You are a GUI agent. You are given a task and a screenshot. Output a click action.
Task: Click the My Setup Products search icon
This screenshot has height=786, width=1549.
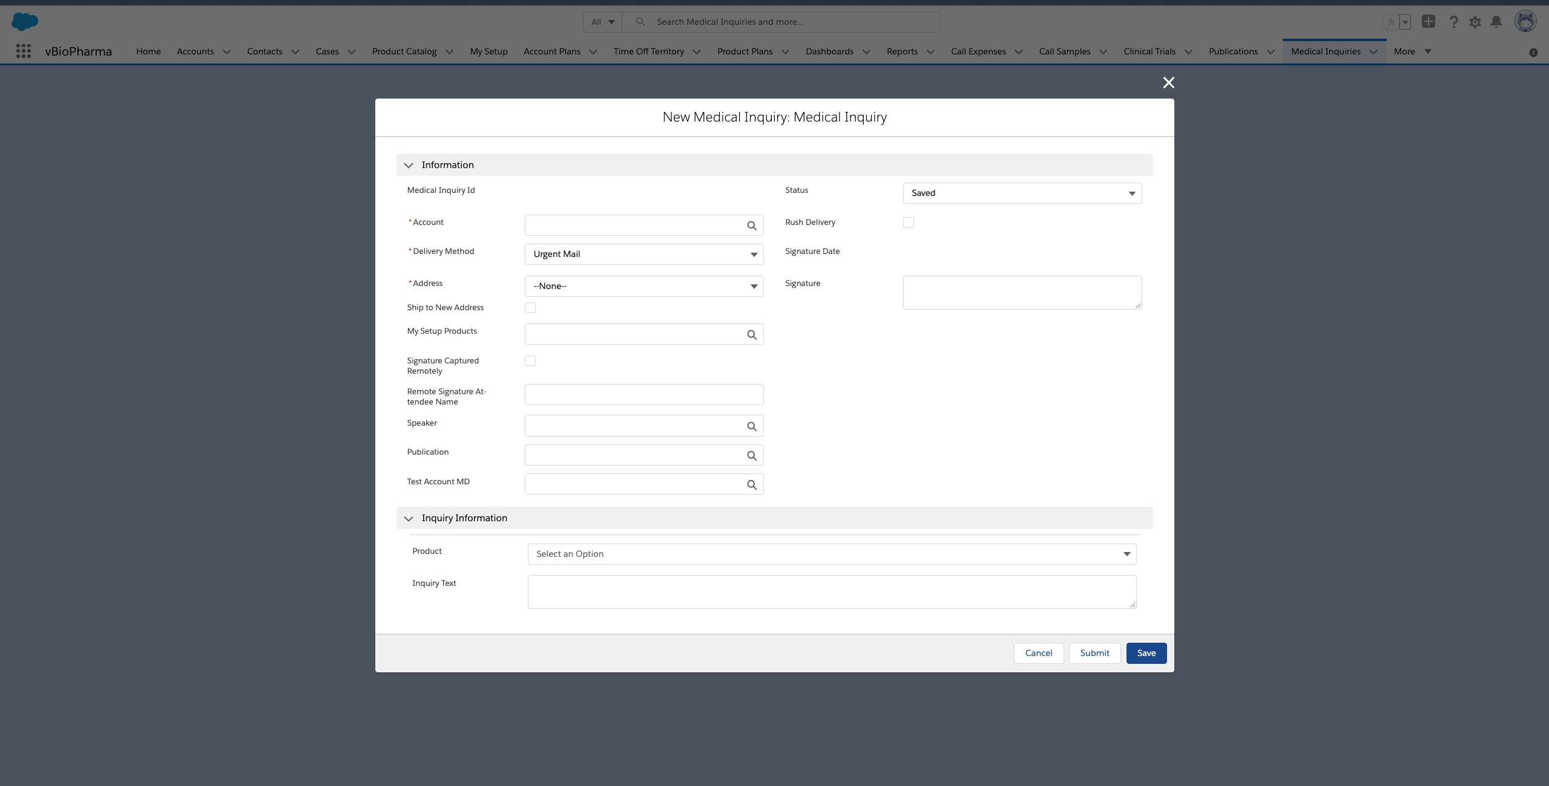pyautogui.click(x=751, y=334)
